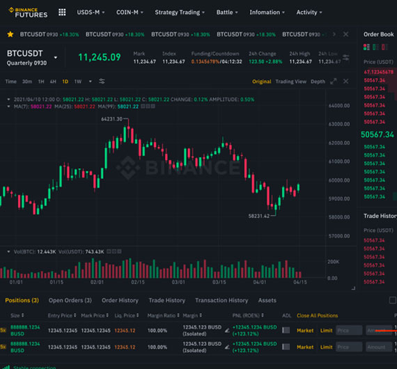Open the Transaction History tab

221,300
